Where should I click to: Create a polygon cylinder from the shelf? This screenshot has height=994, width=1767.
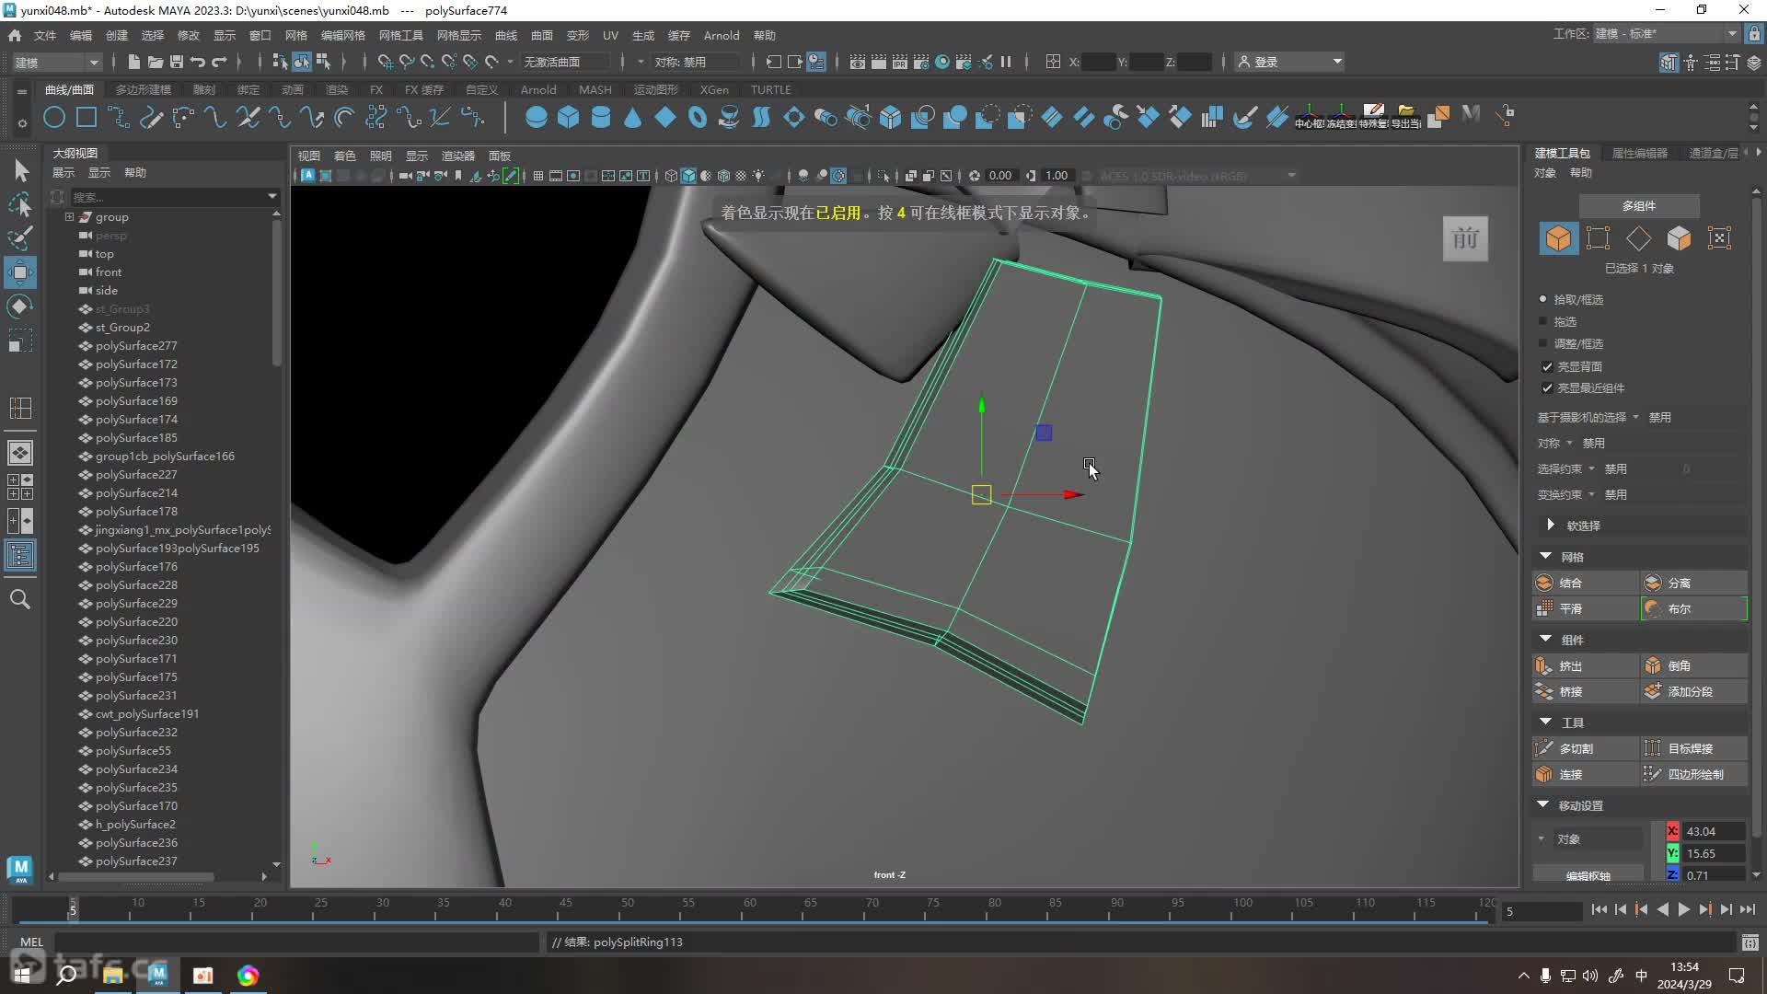click(600, 117)
